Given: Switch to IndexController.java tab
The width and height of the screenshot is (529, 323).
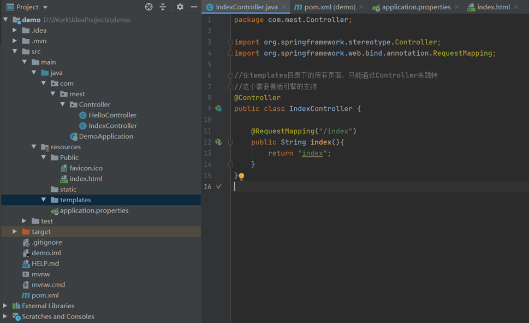Looking at the screenshot, I should coord(247,7).
